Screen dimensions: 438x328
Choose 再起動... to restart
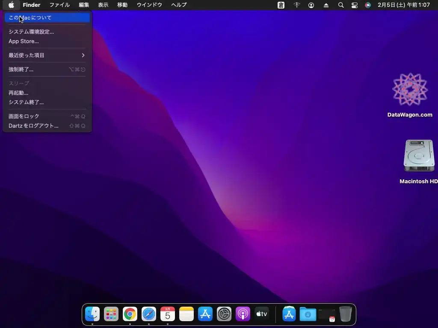[47, 93]
